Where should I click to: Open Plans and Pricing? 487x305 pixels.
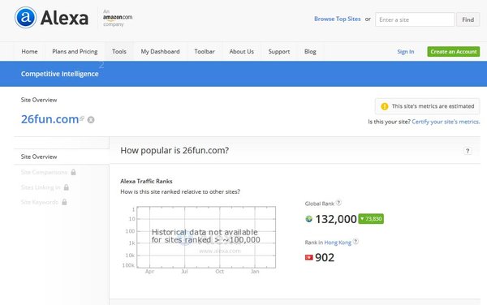pyautogui.click(x=75, y=51)
